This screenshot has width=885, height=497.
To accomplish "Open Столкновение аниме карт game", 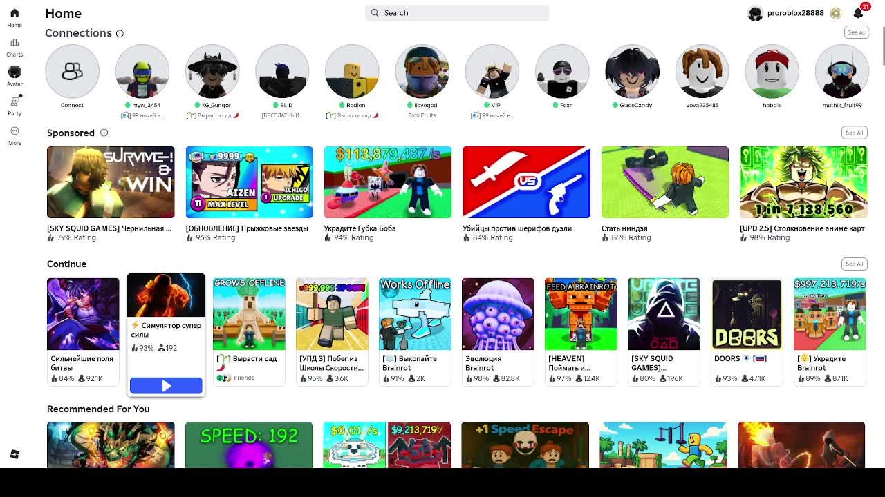I will pos(803,182).
